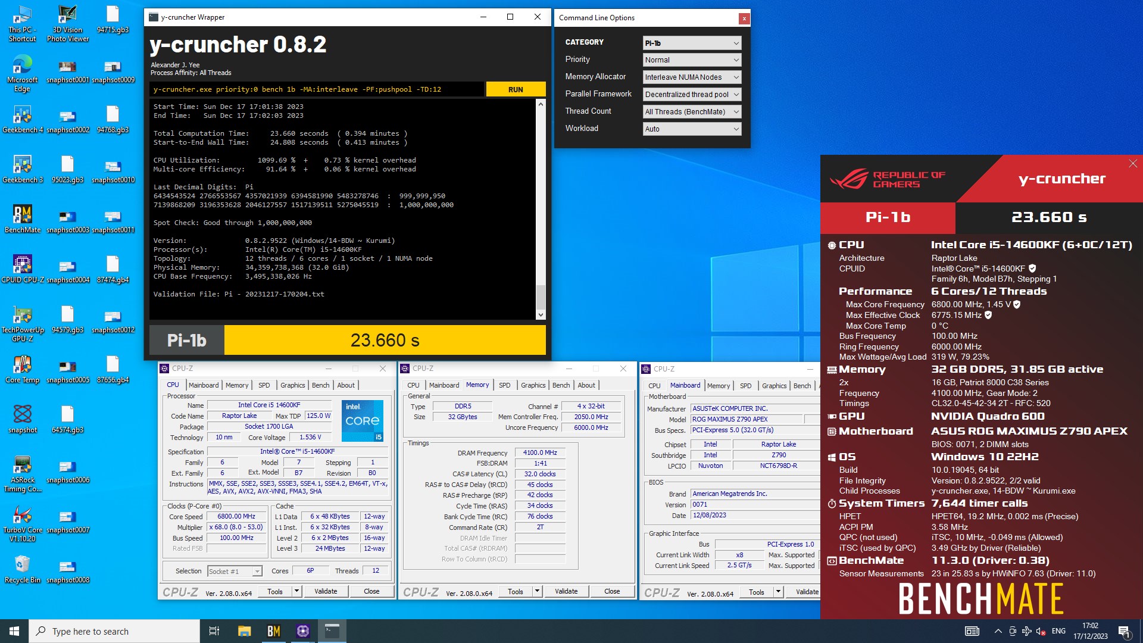The height and width of the screenshot is (643, 1143).
Task: Click the ENG language indicator
Action: click(x=1058, y=631)
